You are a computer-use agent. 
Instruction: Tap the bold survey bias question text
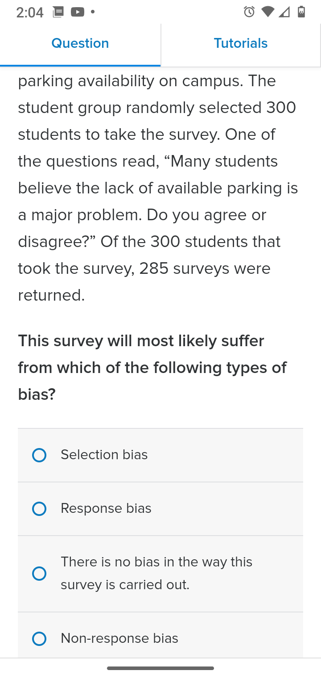pos(152,368)
